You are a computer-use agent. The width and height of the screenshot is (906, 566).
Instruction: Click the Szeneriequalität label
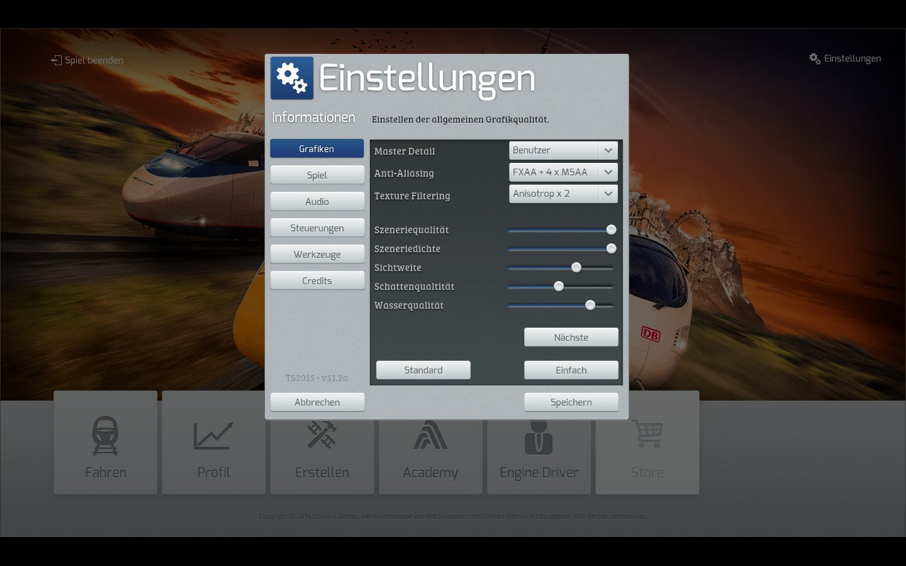[x=411, y=230]
